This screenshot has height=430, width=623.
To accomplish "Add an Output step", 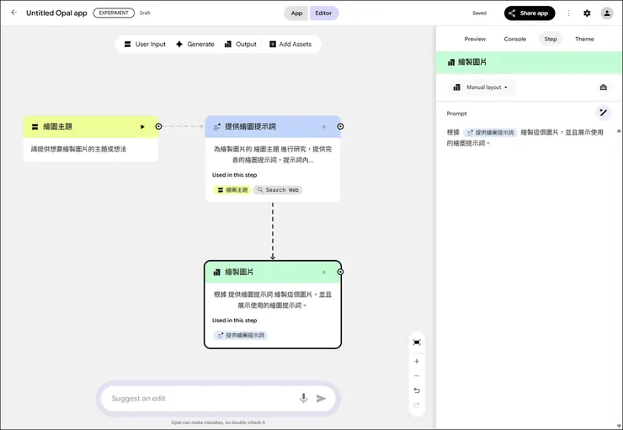I will [241, 44].
